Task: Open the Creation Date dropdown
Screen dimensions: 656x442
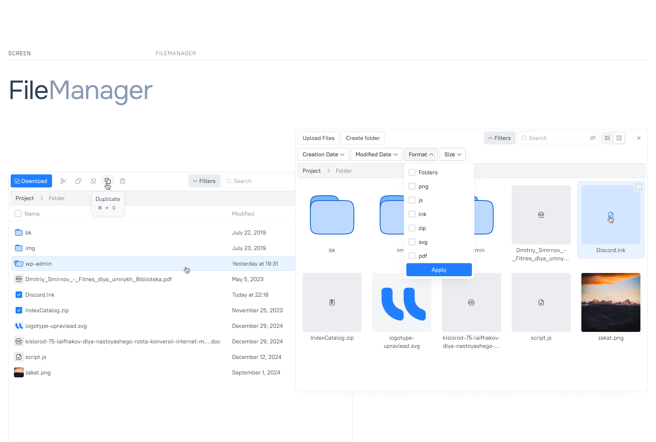Action: click(x=323, y=154)
